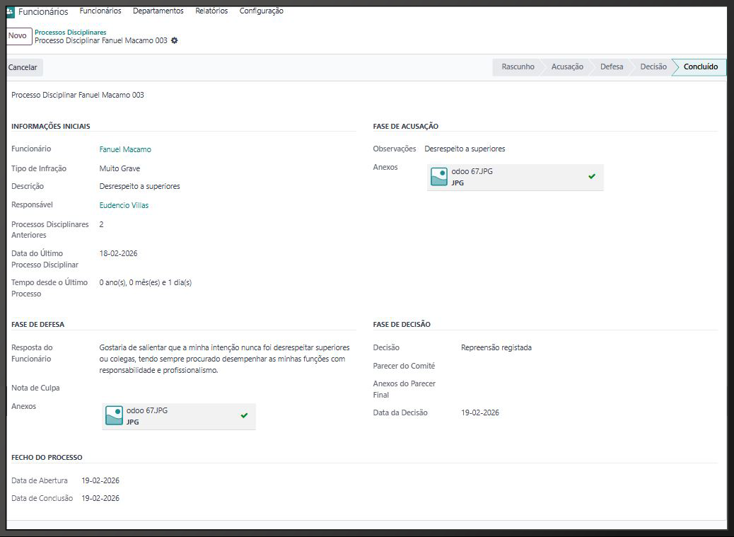Expand the Configuração menu

(x=261, y=11)
